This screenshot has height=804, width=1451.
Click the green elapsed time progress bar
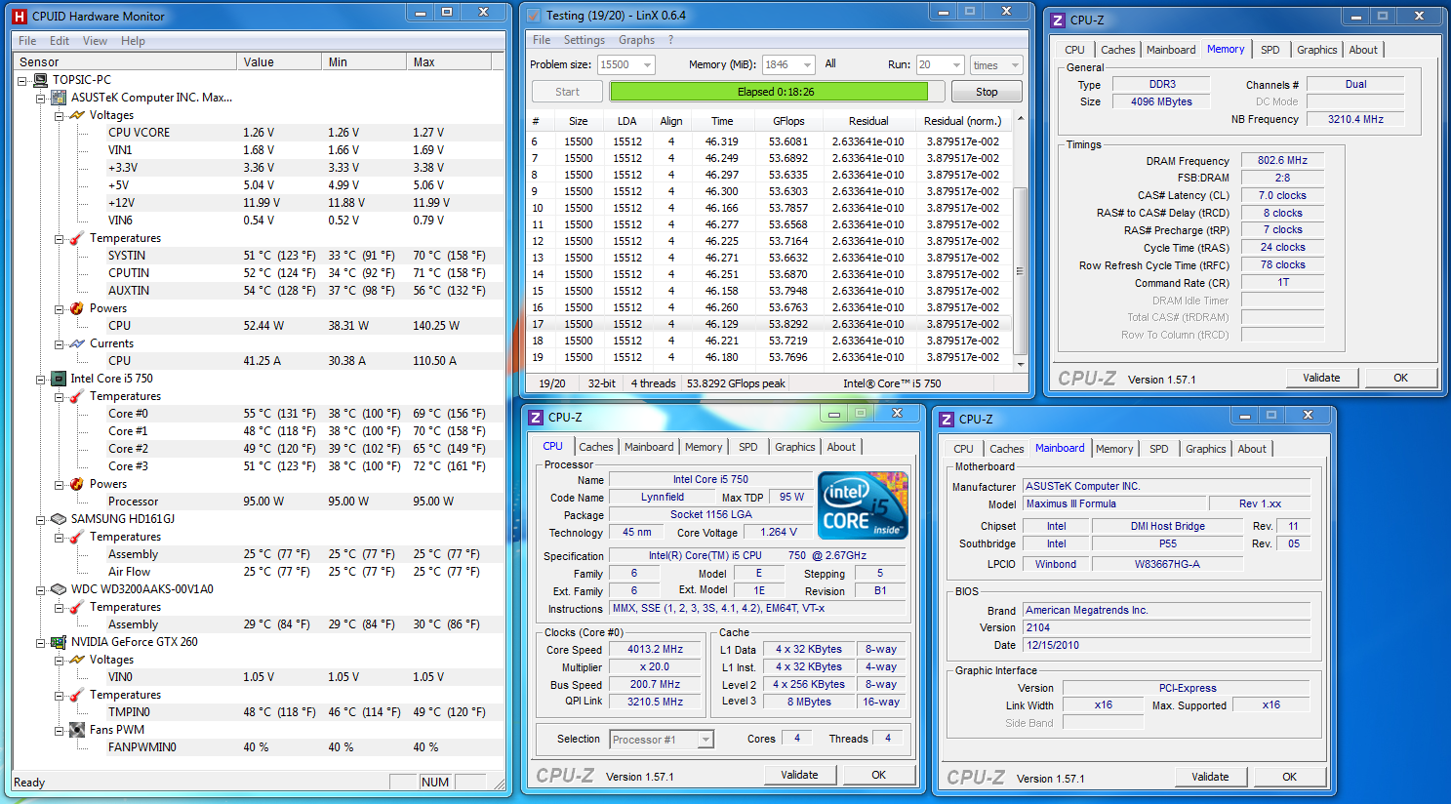click(x=768, y=92)
